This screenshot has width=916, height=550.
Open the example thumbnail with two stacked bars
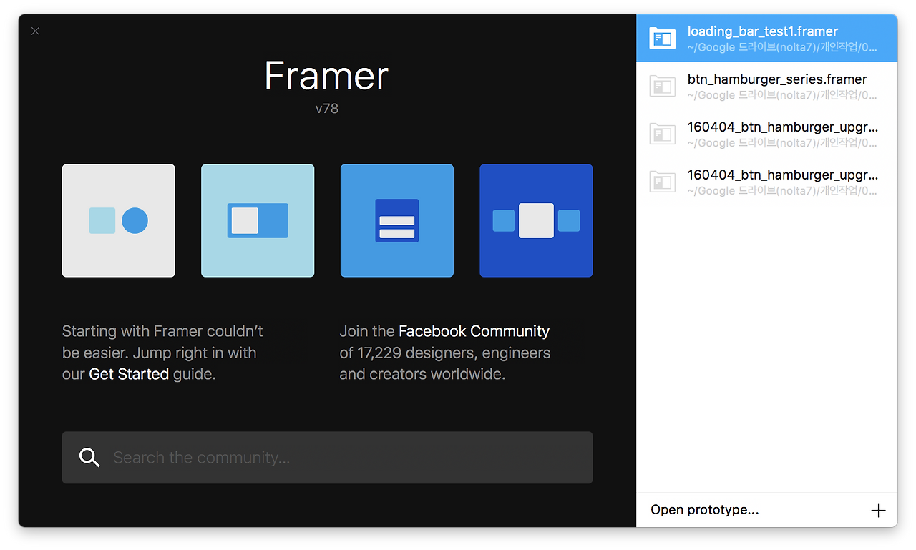[x=397, y=221]
